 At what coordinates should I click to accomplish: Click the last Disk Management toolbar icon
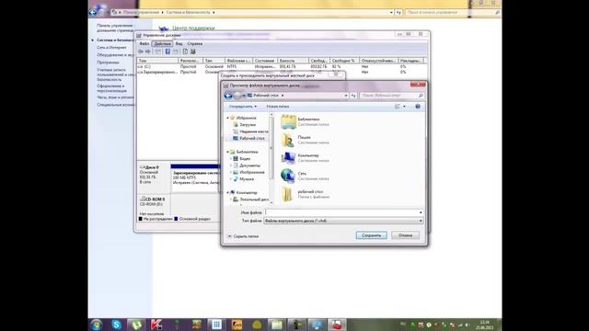click(x=193, y=51)
